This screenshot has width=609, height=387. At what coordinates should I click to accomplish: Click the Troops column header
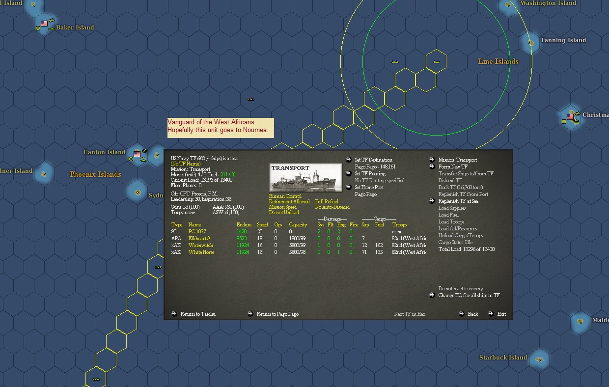[399, 224]
